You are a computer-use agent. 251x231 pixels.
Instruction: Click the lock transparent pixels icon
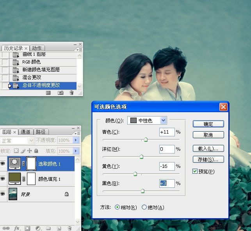tap(16, 151)
